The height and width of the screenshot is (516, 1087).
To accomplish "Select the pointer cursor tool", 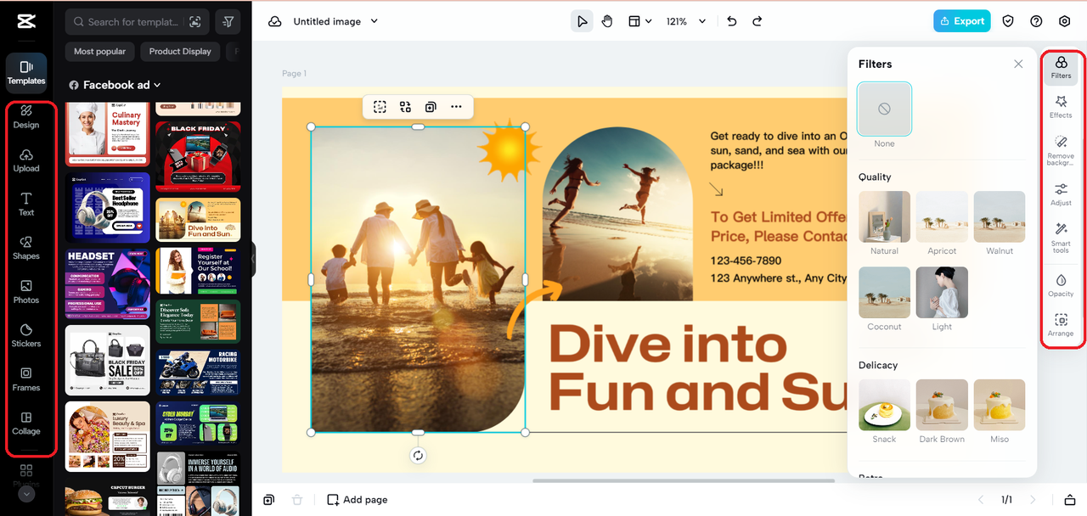I will pyautogui.click(x=582, y=21).
